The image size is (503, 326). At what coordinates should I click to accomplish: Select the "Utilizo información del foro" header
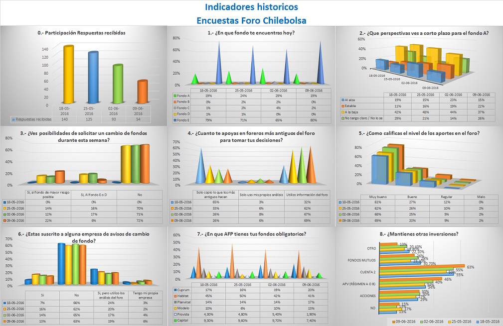tap(307, 195)
